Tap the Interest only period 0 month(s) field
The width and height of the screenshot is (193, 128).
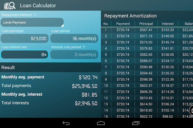point(74,54)
